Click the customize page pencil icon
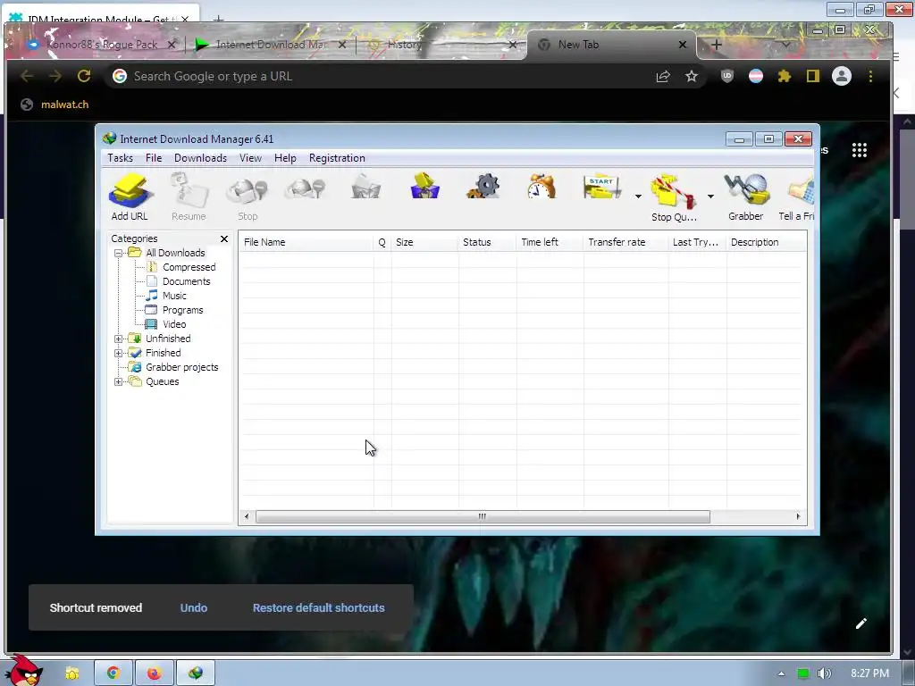The image size is (915, 686). coord(860,623)
